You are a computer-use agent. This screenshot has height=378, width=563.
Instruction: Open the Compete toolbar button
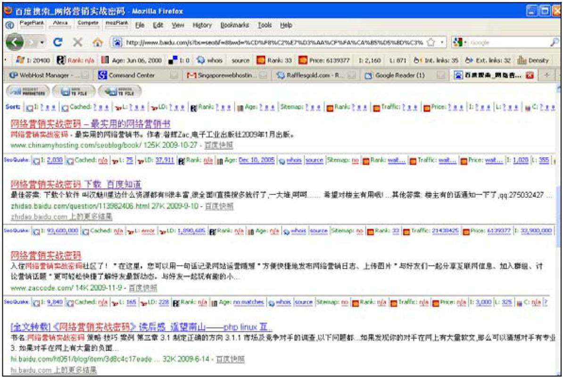click(x=88, y=24)
